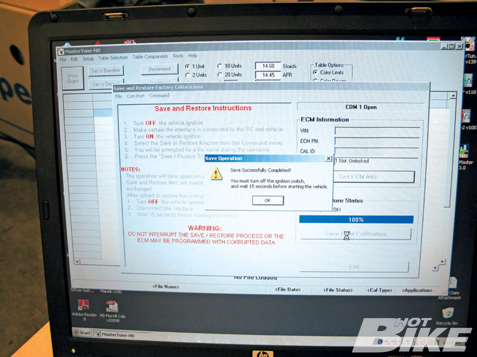
Task: Open the Help menu
Action: point(193,56)
